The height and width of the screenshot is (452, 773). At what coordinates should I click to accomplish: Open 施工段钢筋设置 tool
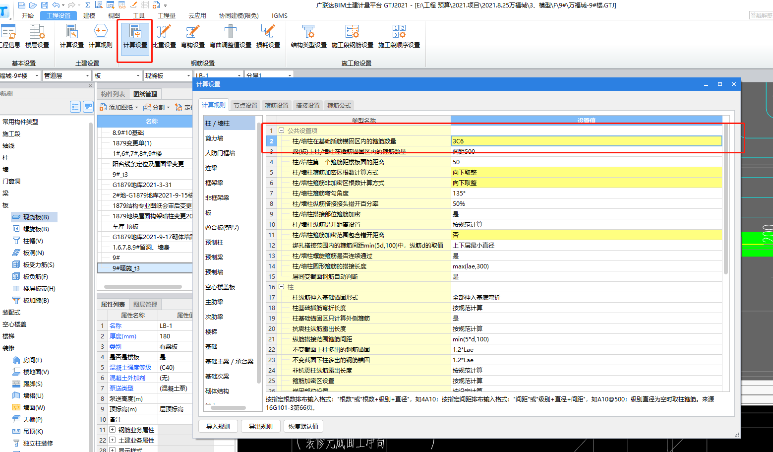pyautogui.click(x=353, y=36)
